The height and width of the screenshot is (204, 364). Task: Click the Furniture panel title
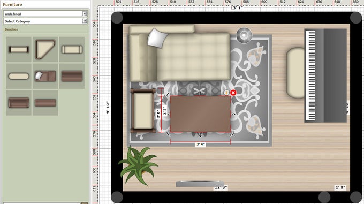click(x=12, y=4)
